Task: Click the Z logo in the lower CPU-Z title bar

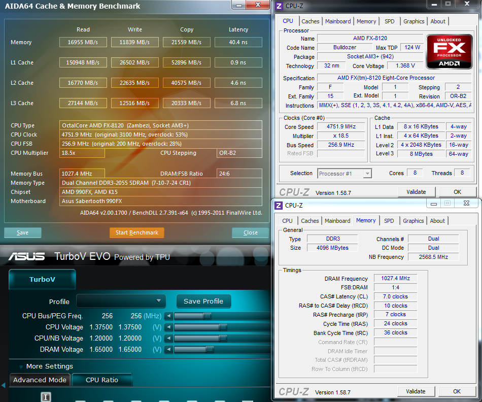Action: [279, 205]
